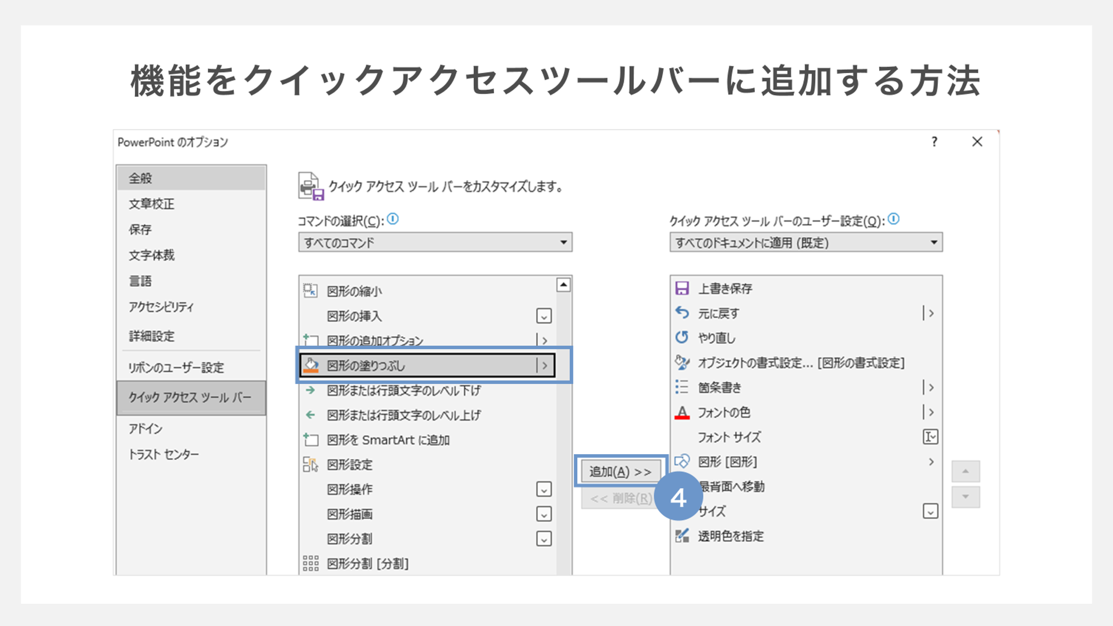
Task: Click the info icon beside コマンドの選択
Action: 393,219
